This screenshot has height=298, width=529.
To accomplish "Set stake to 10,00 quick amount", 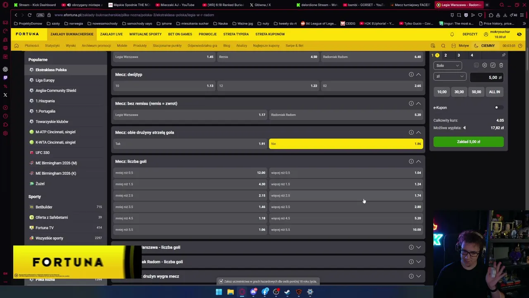I will click(x=442, y=92).
